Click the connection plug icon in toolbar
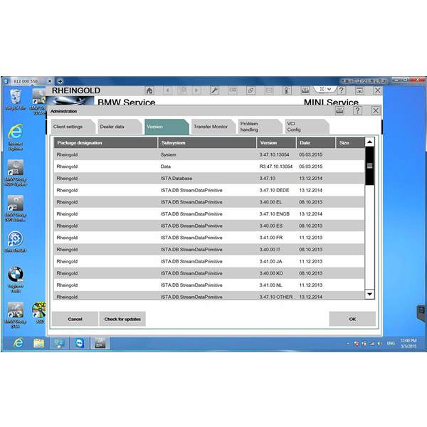The width and height of the screenshot is (427, 427). (251, 90)
